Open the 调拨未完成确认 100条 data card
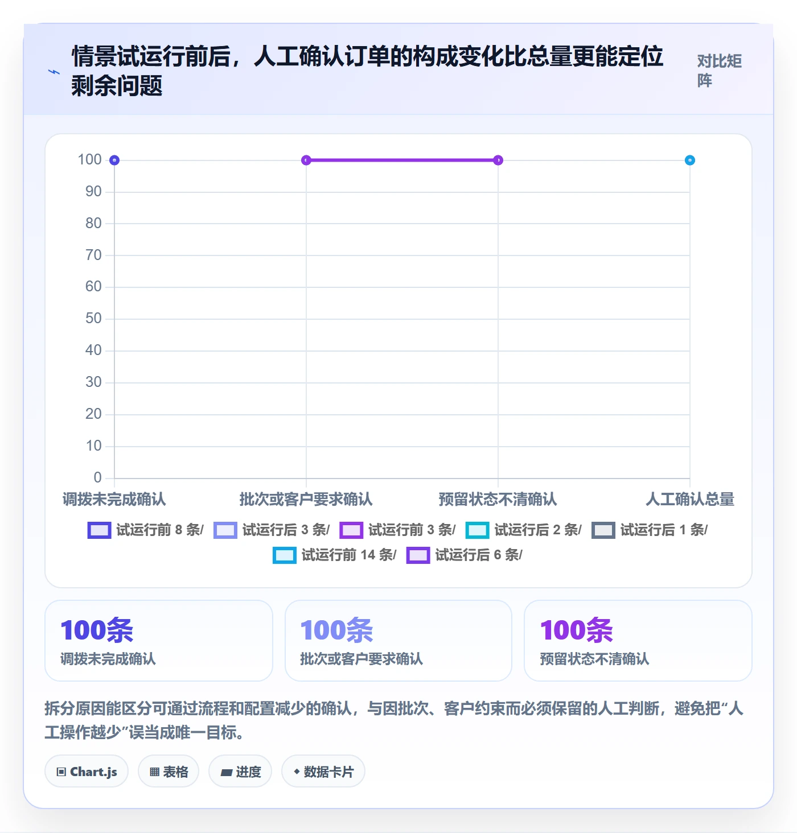This screenshot has height=833, width=797. 159,641
